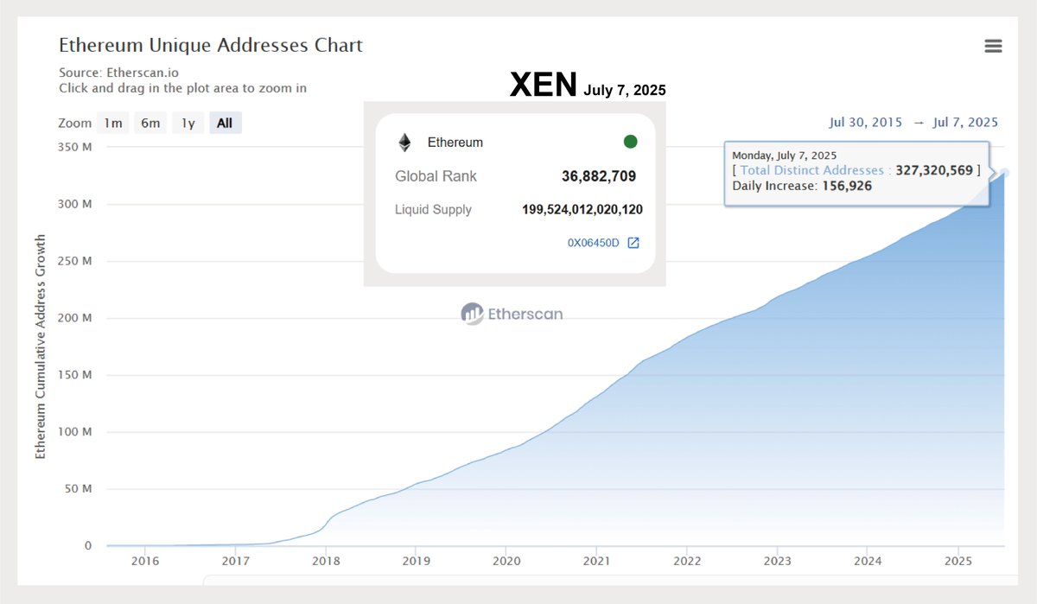Click the green status dot on Ethereum card
The height and width of the screenshot is (604, 1037).
[x=630, y=142]
